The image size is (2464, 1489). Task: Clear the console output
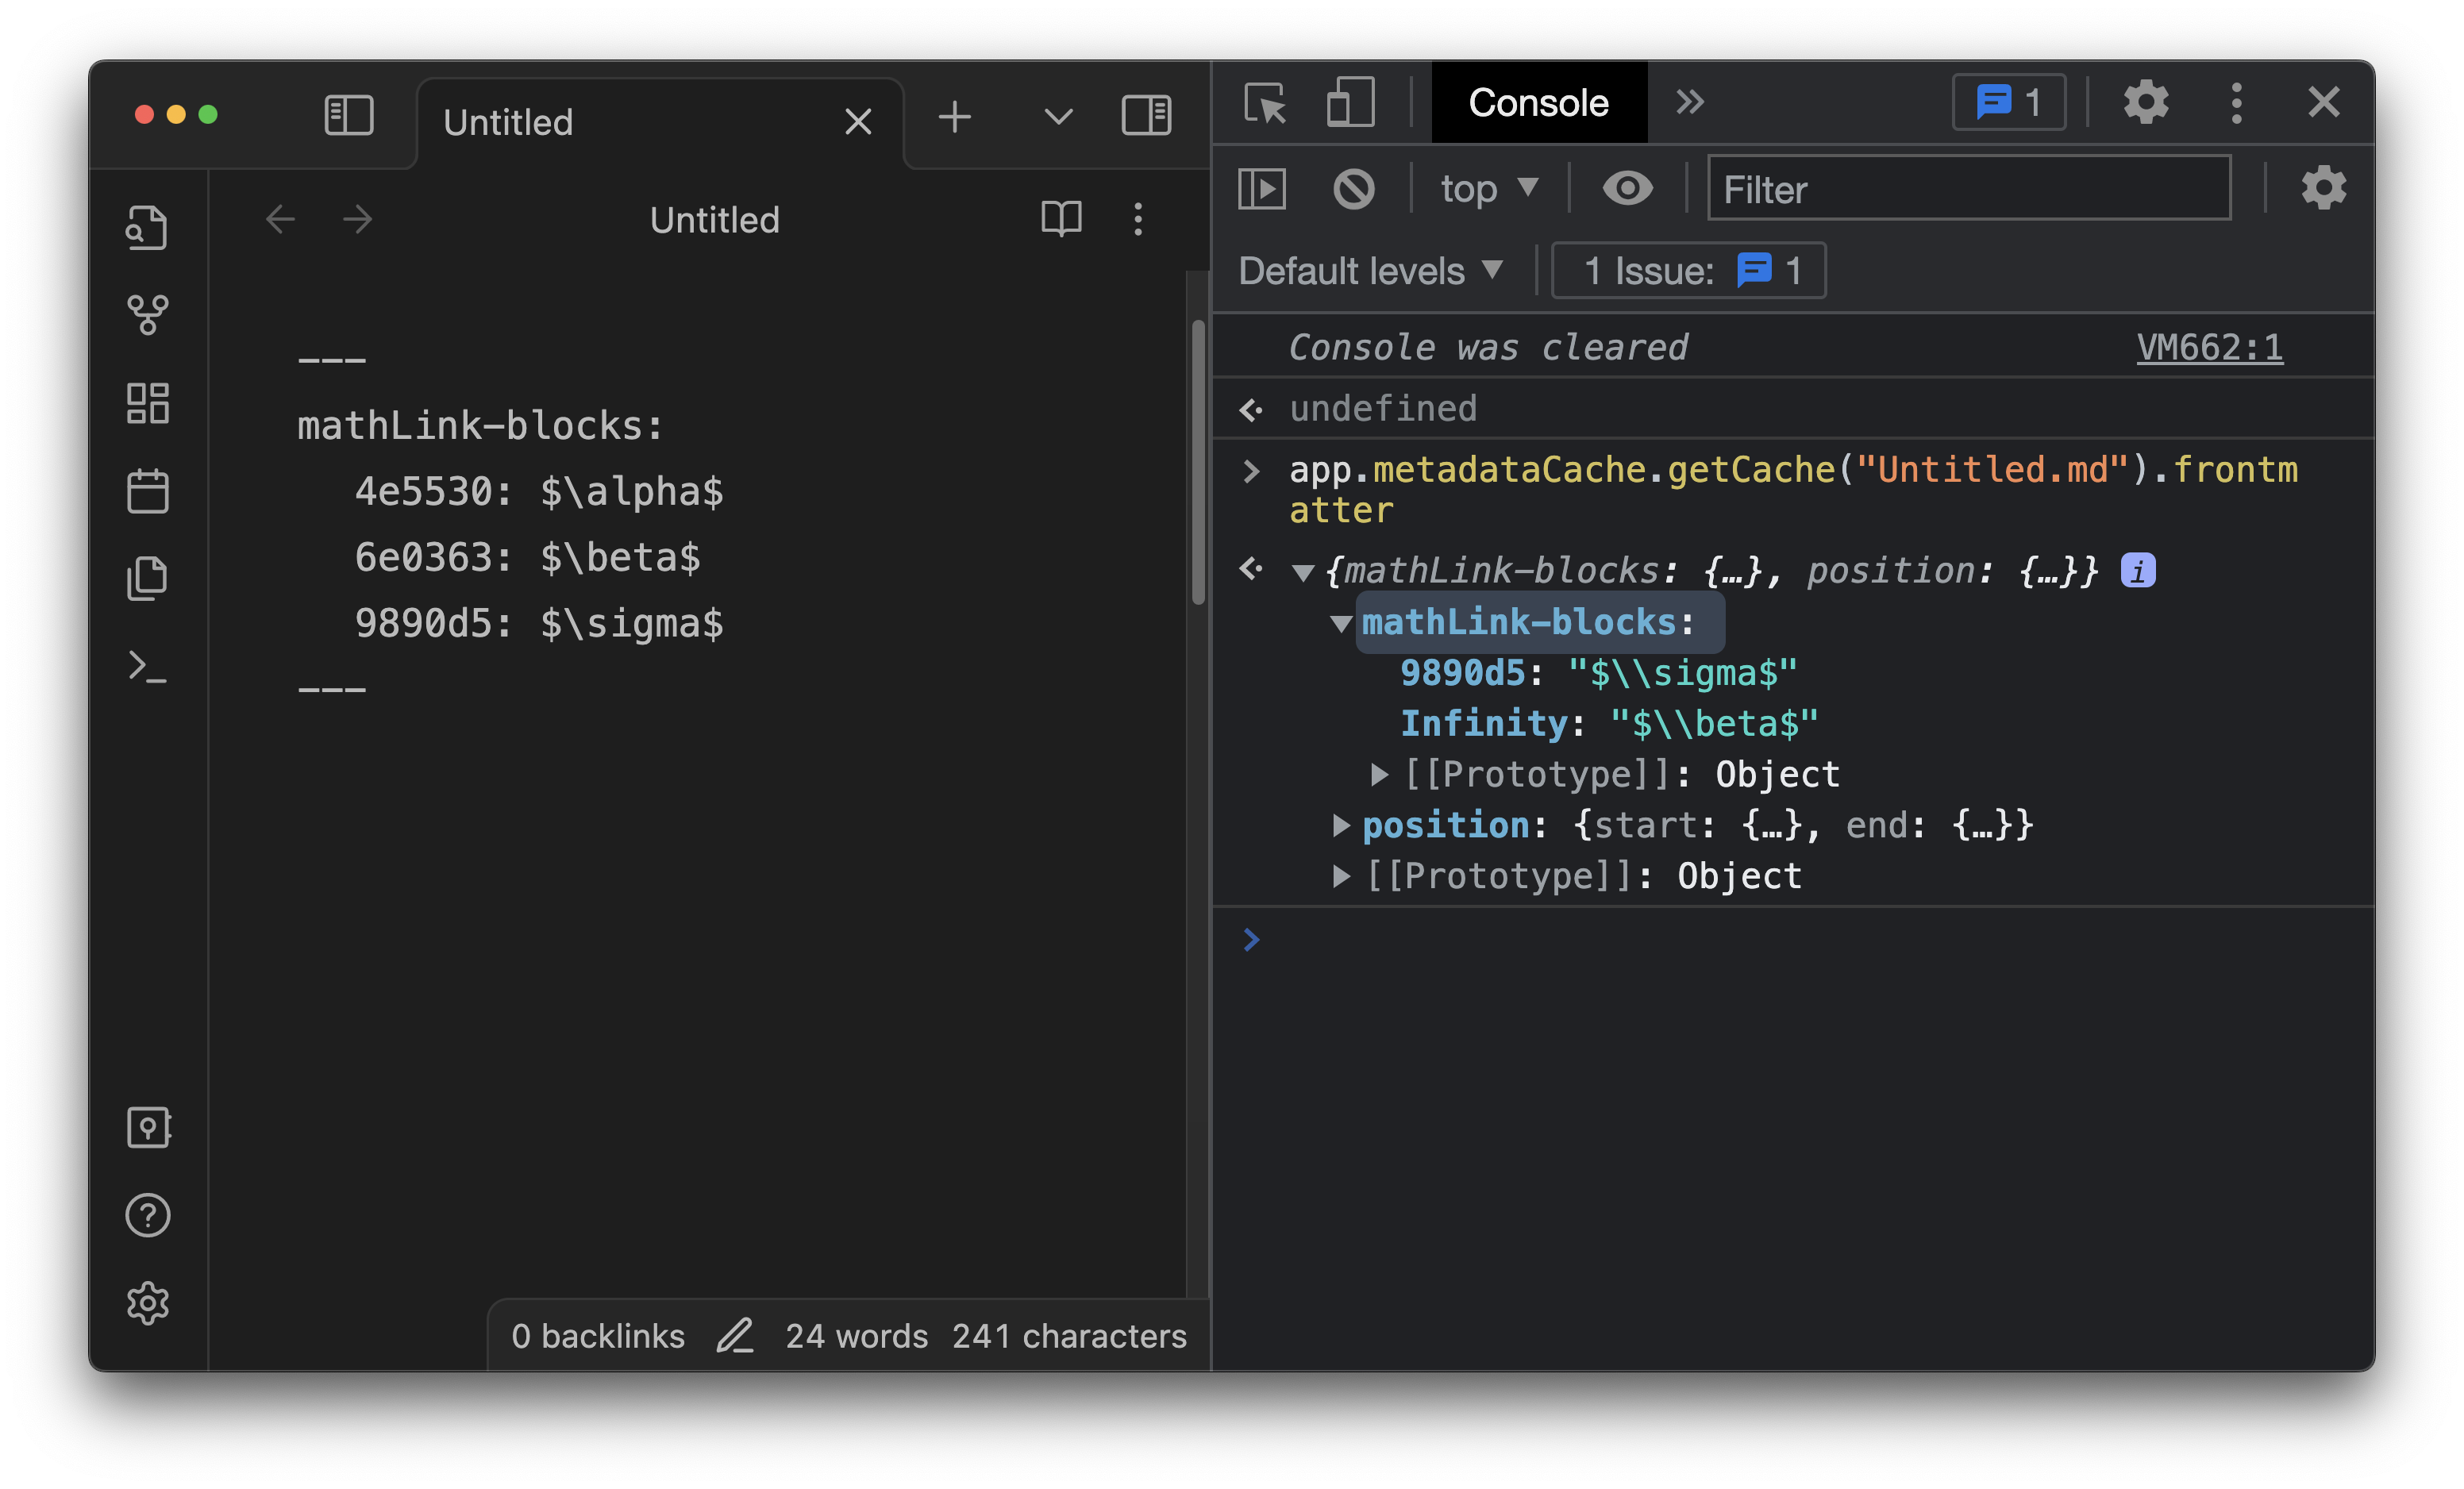(1354, 188)
